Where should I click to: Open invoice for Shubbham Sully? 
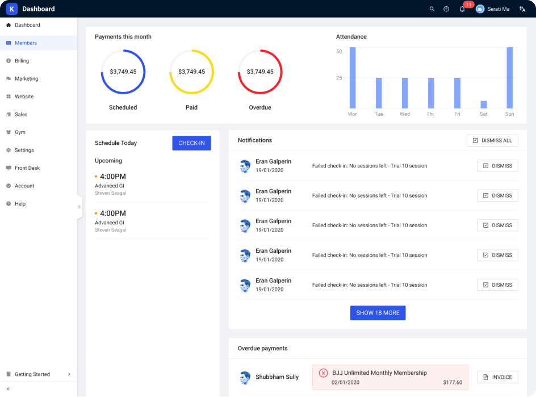coord(497,377)
